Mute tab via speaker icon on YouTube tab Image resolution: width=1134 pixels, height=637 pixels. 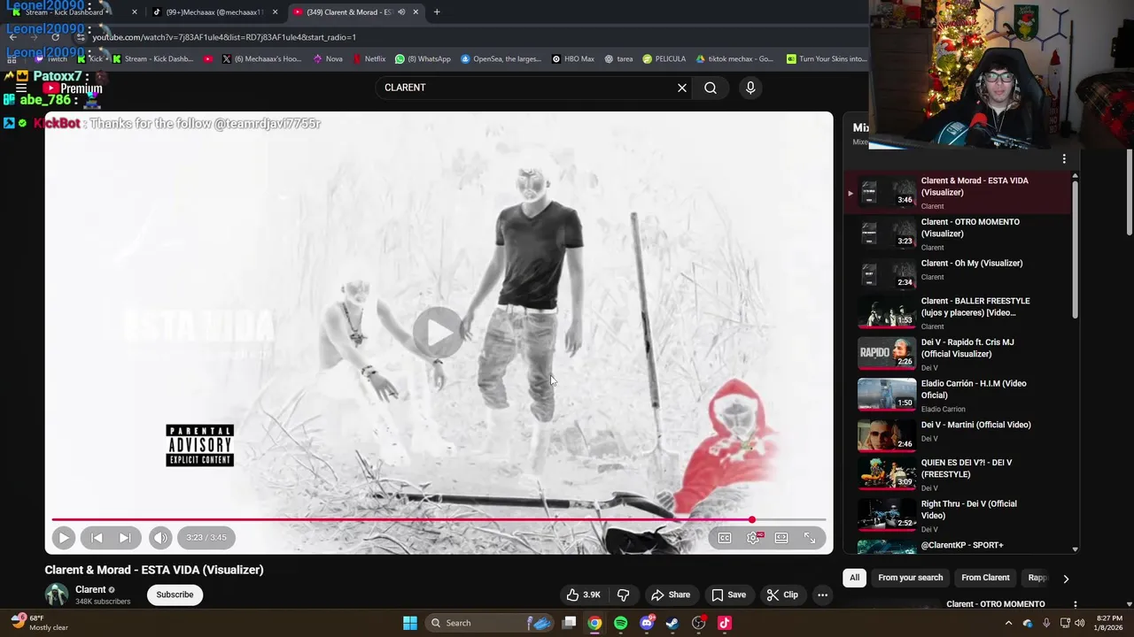point(401,12)
